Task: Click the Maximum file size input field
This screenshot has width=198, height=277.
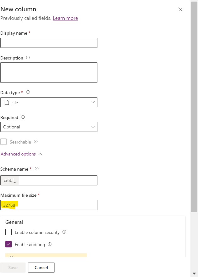Action: pyautogui.click(x=49, y=205)
